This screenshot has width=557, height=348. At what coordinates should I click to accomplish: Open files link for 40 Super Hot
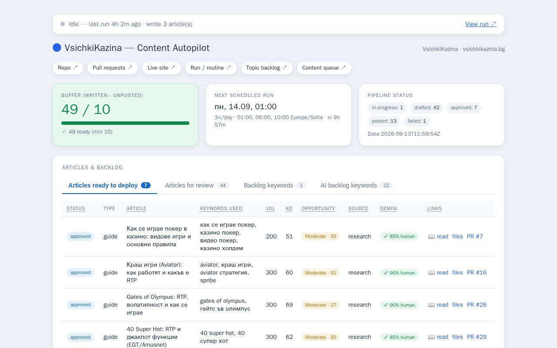click(x=457, y=337)
